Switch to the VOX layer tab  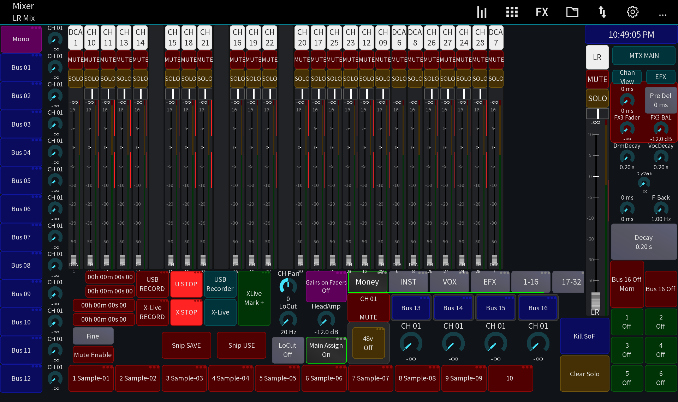pyautogui.click(x=449, y=282)
